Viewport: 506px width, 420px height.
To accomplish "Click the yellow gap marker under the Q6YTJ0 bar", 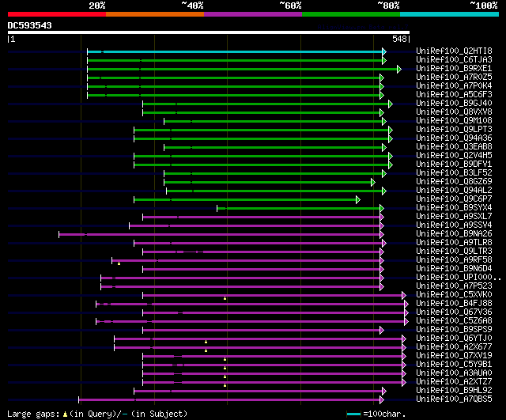I will pos(206,342).
